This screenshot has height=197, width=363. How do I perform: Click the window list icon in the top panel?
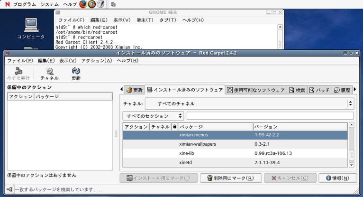point(113,4)
